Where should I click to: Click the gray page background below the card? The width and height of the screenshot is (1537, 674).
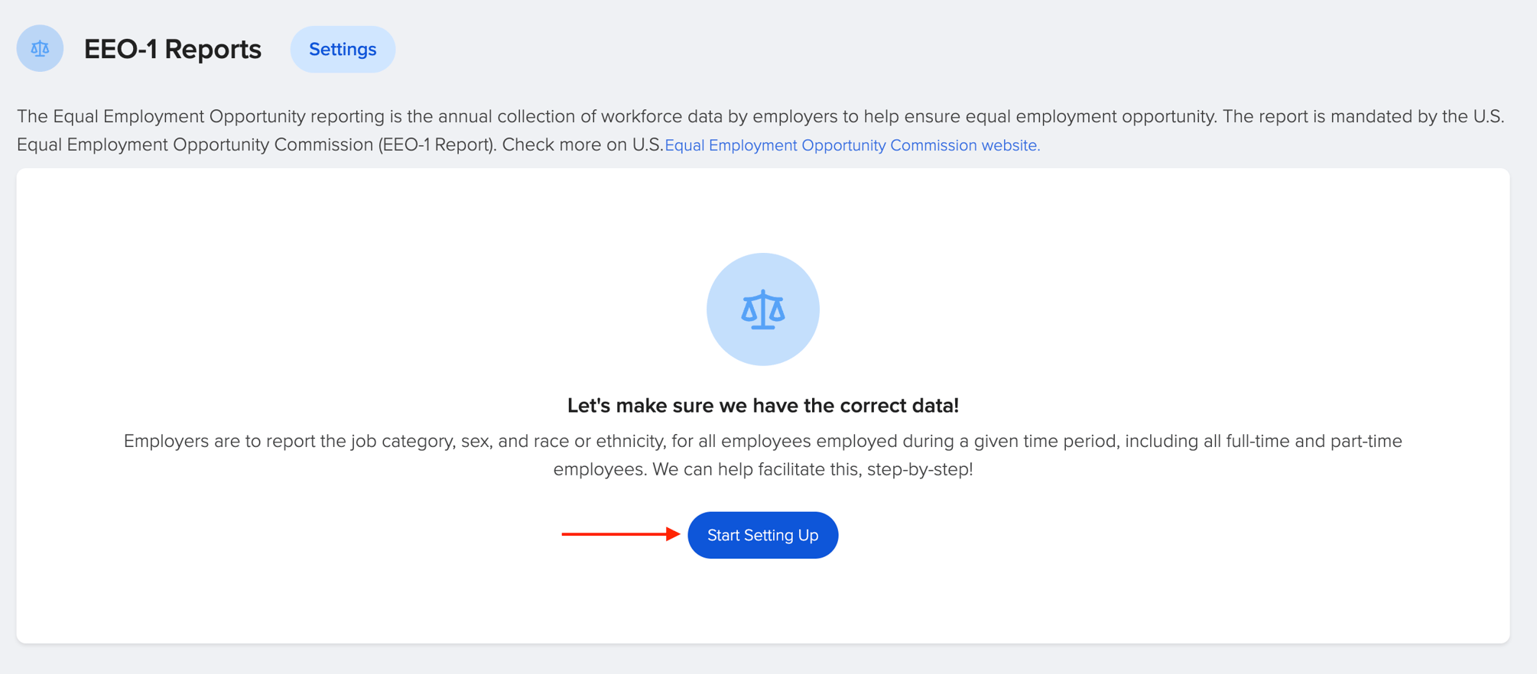point(765,659)
